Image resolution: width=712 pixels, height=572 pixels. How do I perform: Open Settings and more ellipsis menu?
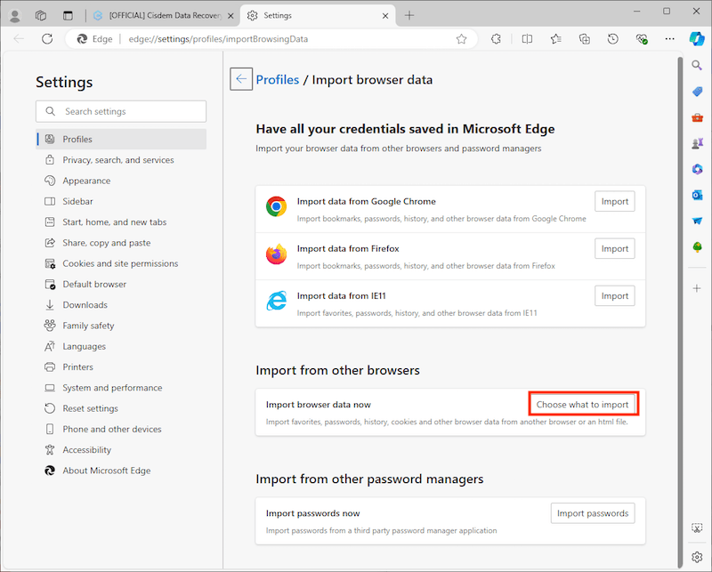coord(670,39)
